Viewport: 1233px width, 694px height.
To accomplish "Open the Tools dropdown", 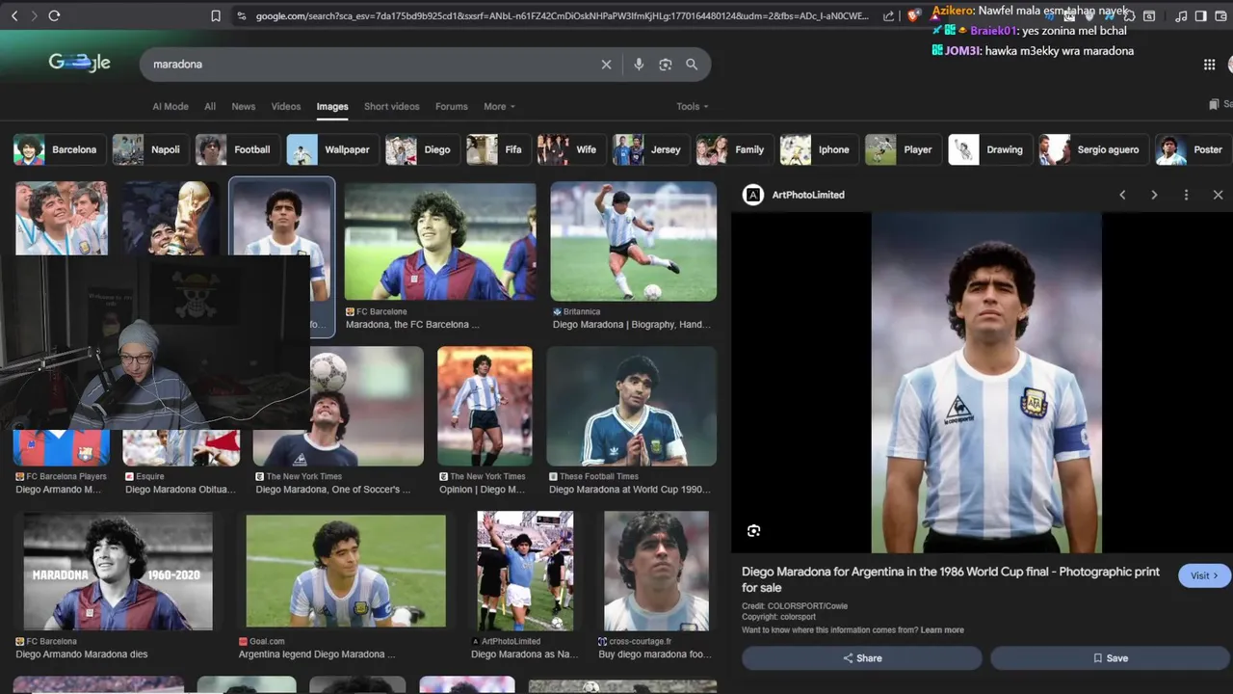I will click(693, 107).
